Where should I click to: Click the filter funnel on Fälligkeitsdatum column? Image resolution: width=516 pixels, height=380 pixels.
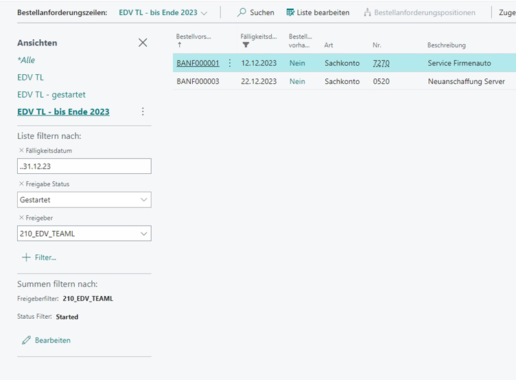[246, 45]
